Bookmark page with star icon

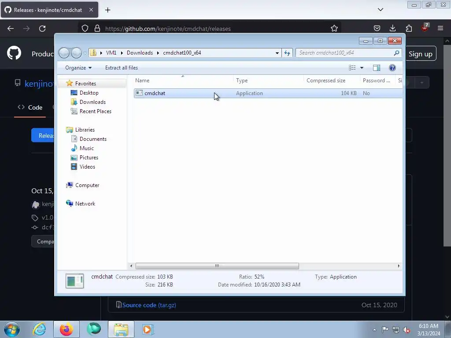point(334,29)
